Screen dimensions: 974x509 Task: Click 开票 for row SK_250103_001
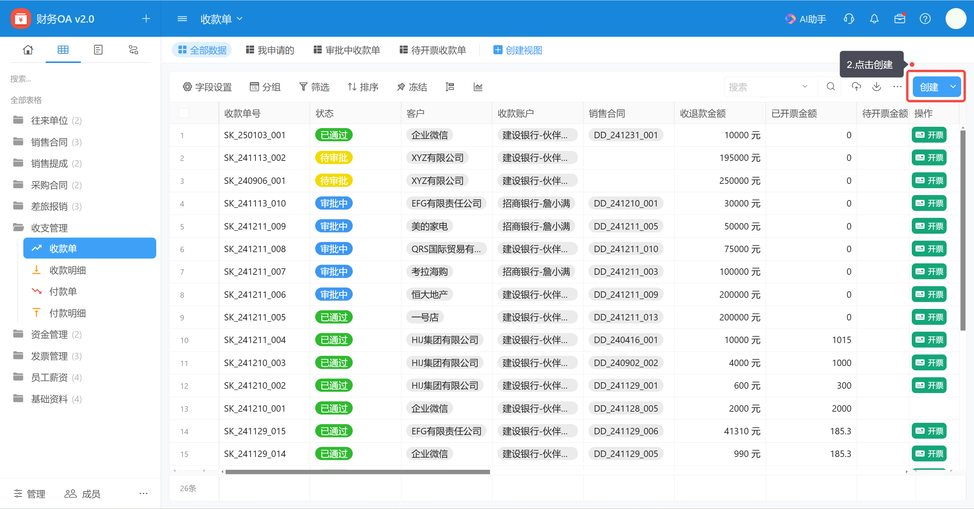pos(929,135)
